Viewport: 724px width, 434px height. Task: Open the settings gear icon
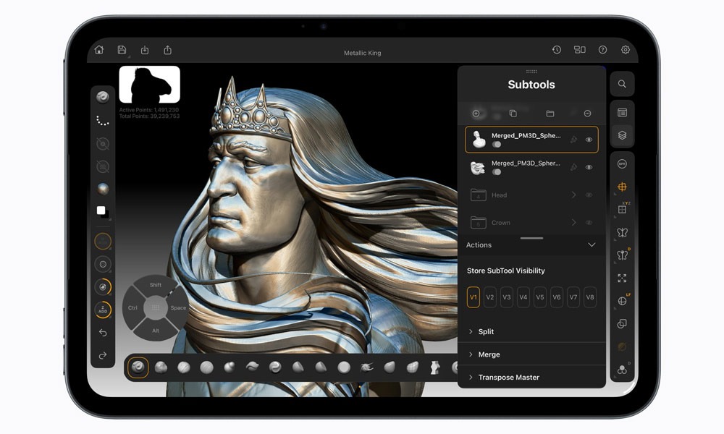[626, 50]
